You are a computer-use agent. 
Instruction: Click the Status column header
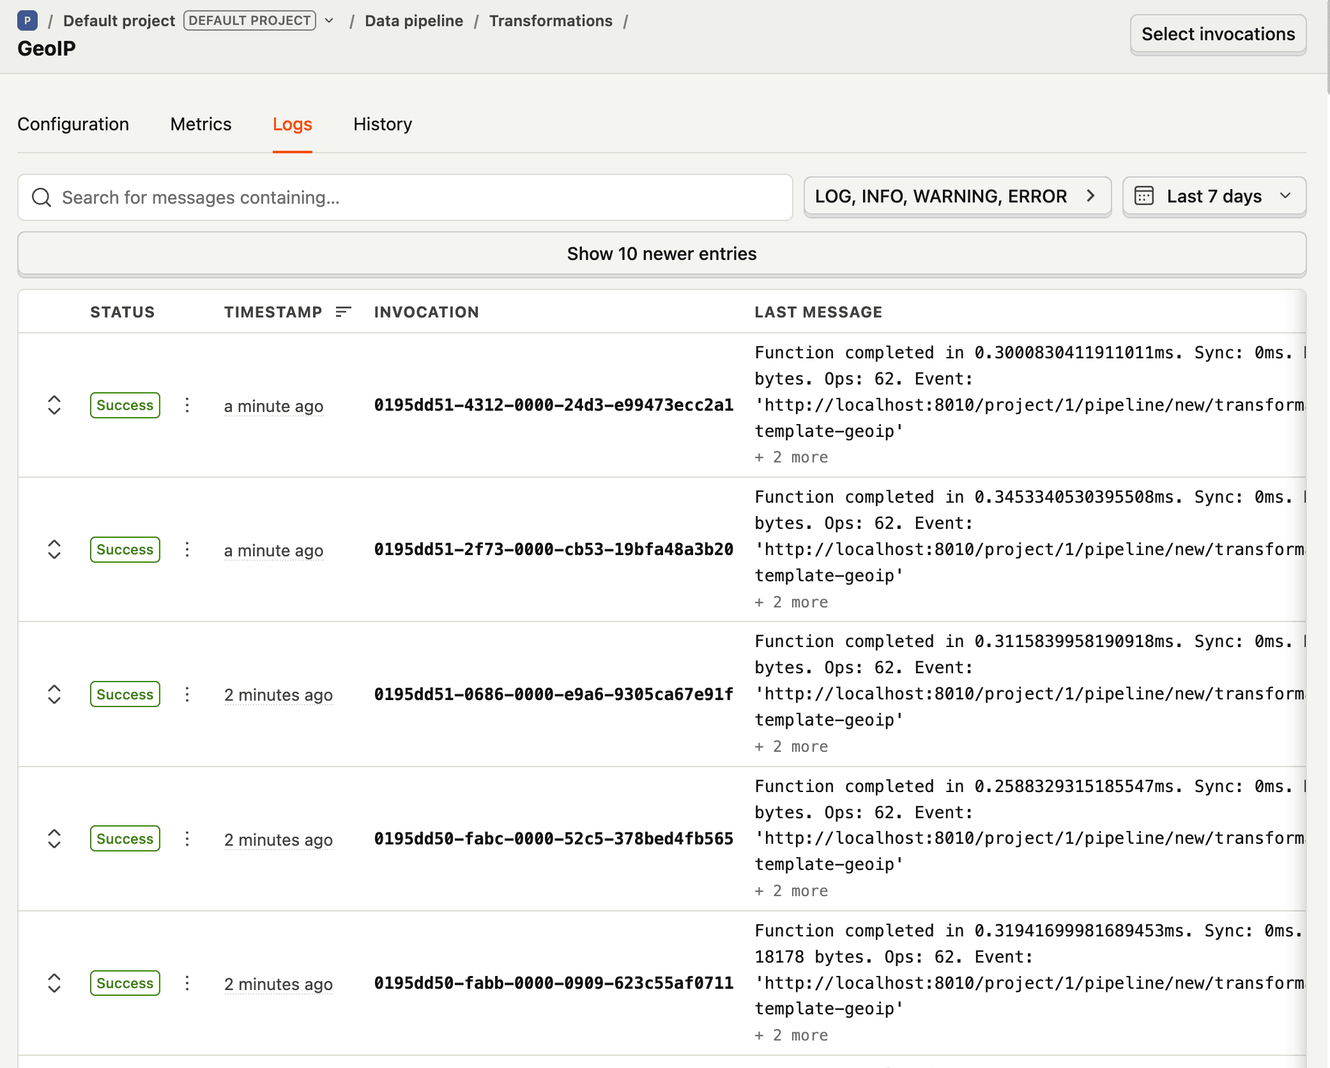click(x=123, y=312)
